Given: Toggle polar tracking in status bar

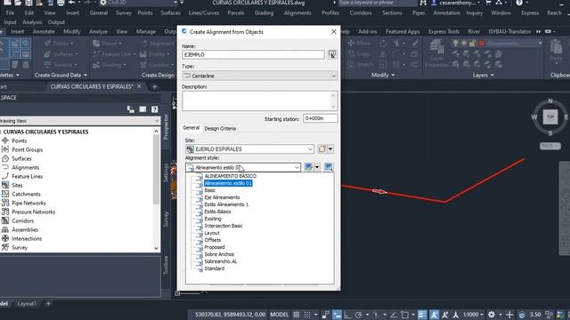Looking at the screenshot, I should pos(358,315).
